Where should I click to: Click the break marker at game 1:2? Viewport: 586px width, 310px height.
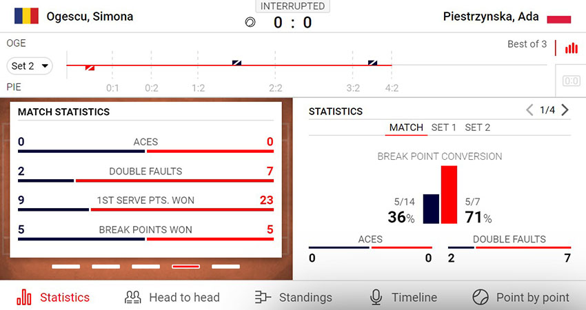click(236, 63)
